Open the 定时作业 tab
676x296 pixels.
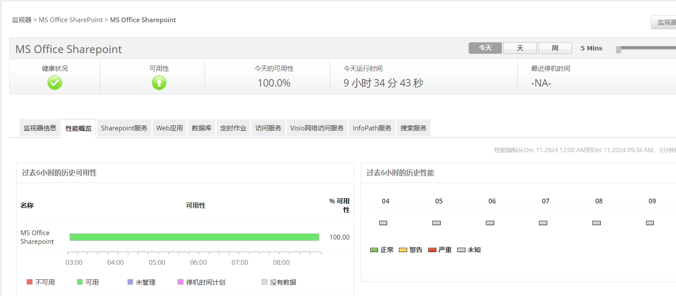point(233,128)
